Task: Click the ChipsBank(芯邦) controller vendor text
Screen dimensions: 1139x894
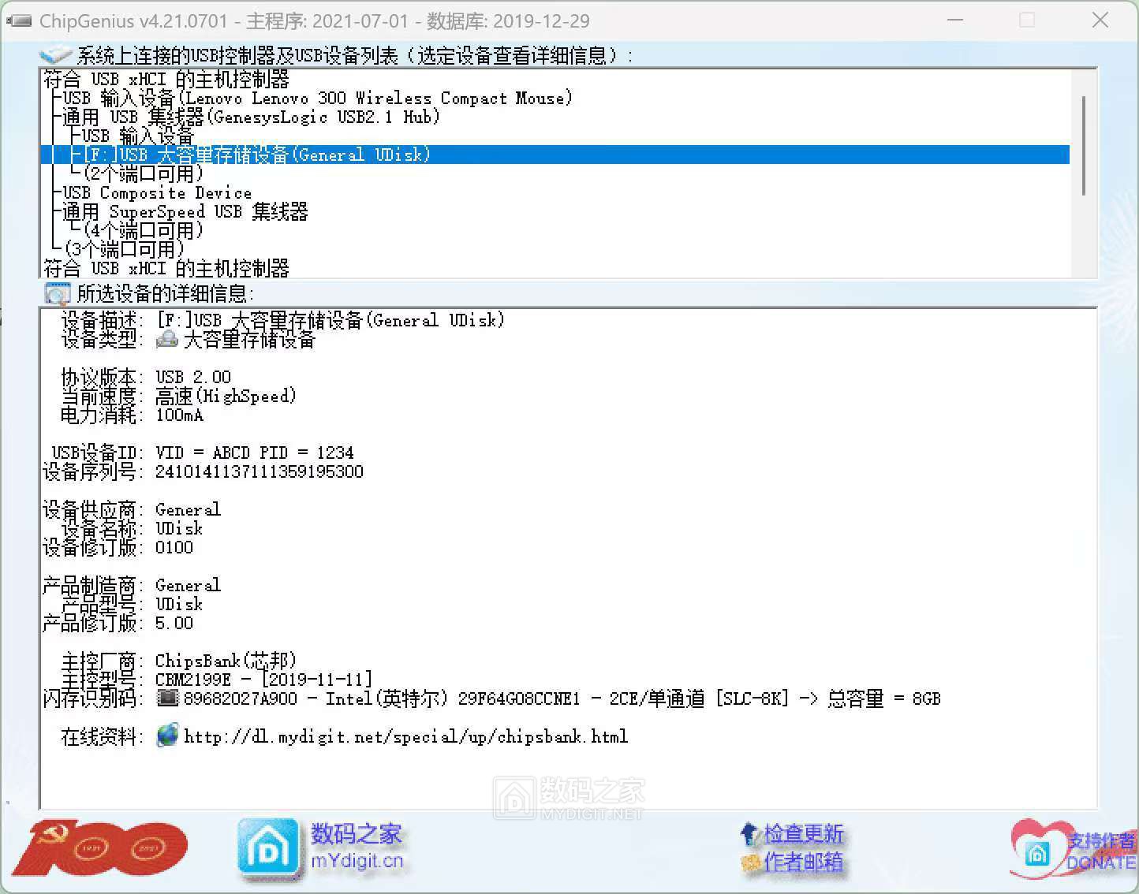Action: tap(226, 661)
